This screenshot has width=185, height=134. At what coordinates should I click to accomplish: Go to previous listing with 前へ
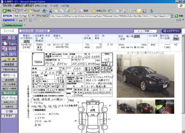tap(5, 54)
